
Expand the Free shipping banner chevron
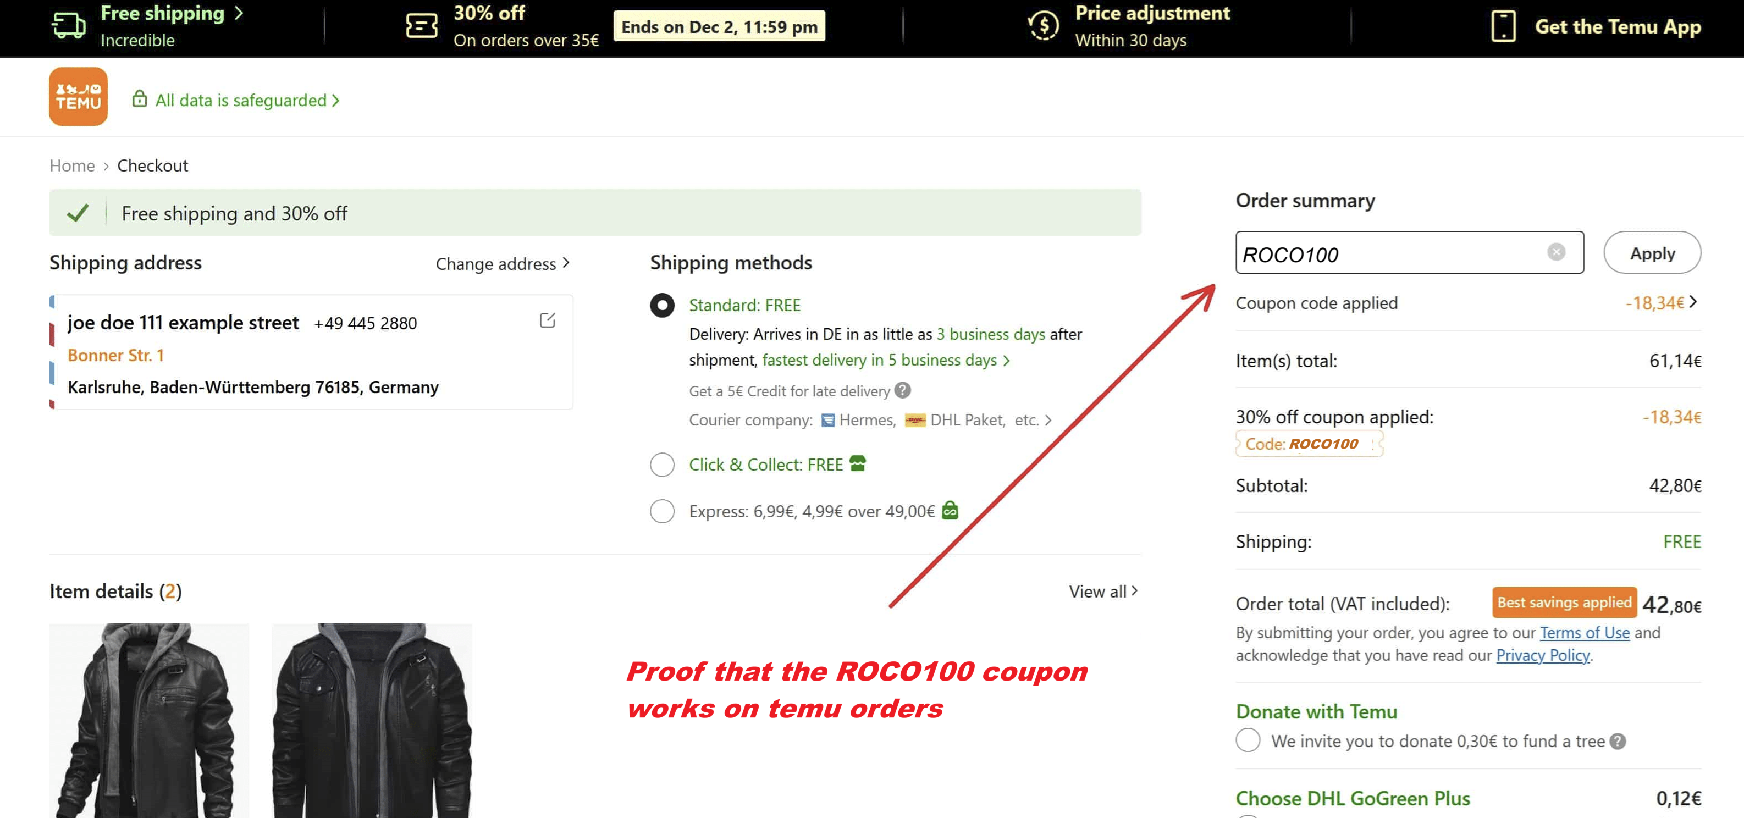(x=238, y=14)
